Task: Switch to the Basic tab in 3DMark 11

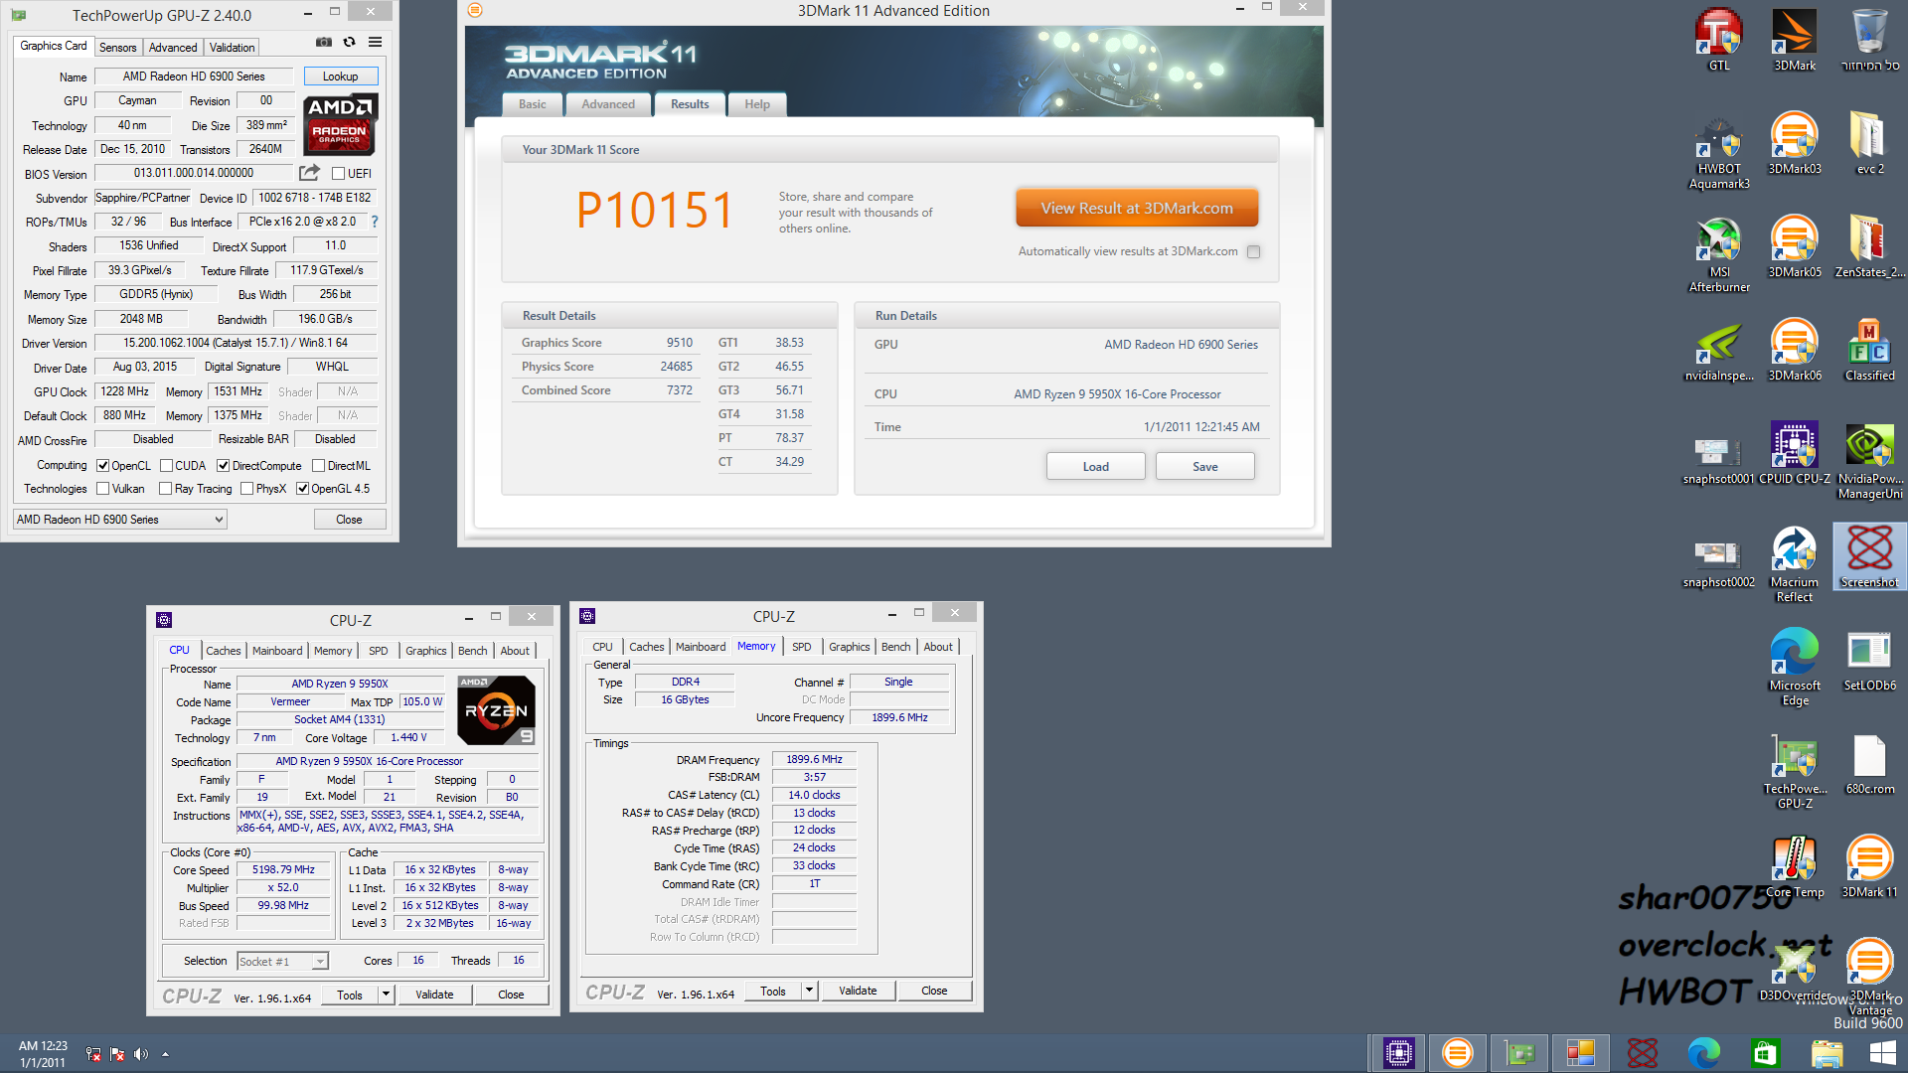Action: (533, 104)
